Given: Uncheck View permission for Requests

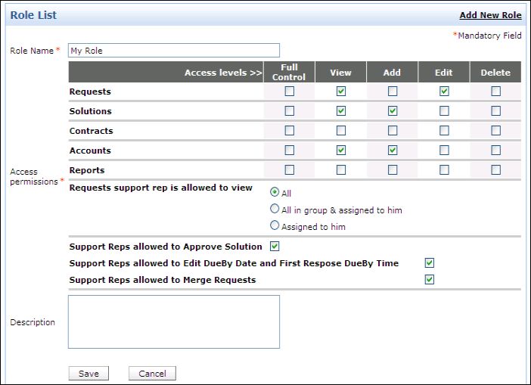Looking at the screenshot, I should point(341,92).
